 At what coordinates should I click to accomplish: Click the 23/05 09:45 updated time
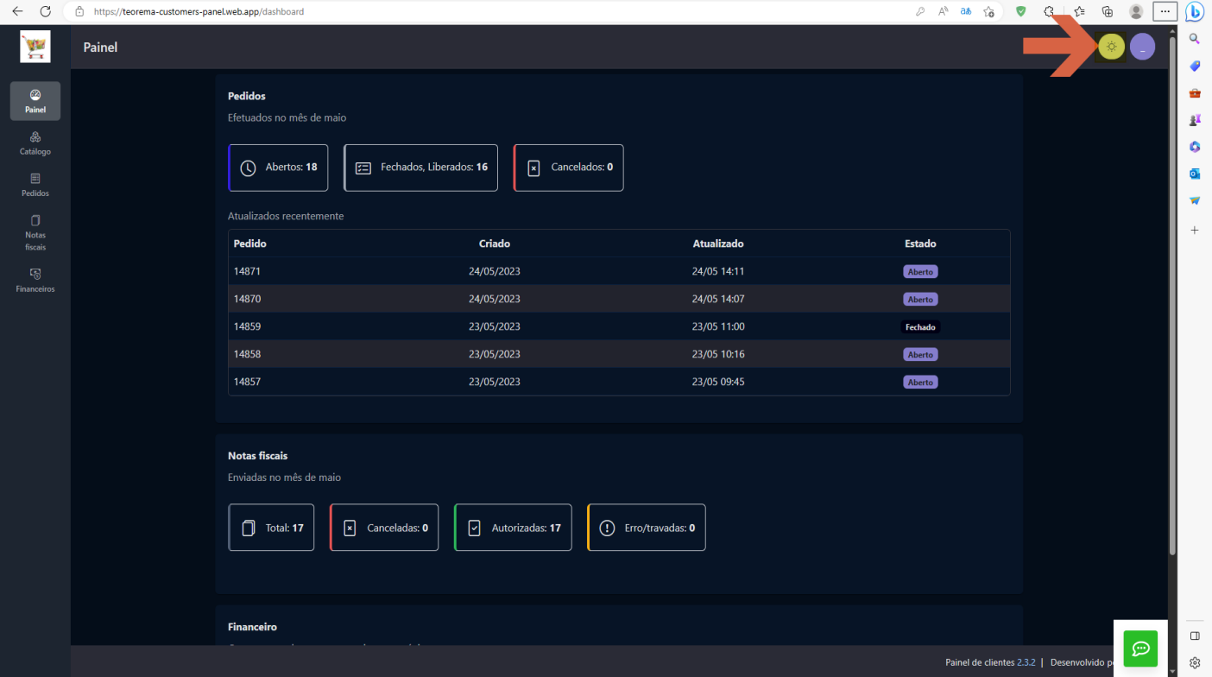tap(718, 382)
